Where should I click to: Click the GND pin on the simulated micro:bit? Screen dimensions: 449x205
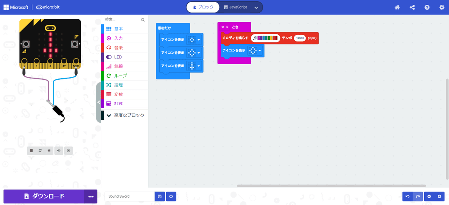(x=76, y=62)
